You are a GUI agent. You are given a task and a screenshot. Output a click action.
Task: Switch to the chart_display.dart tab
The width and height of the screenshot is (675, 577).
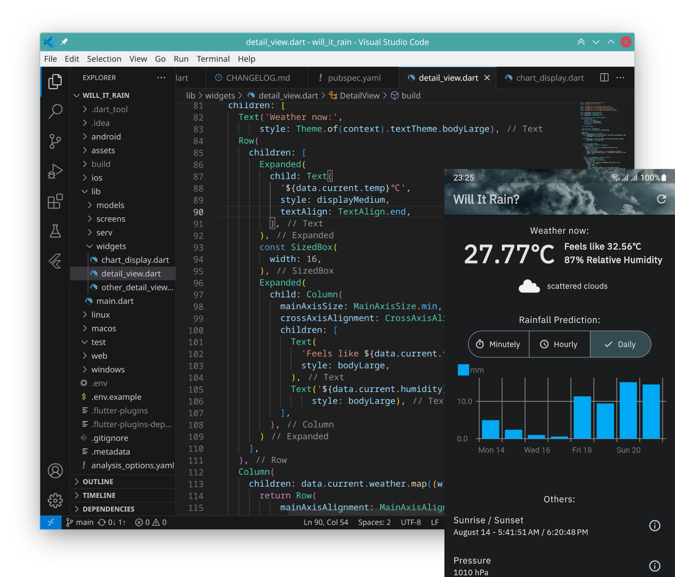tap(544, 78)
